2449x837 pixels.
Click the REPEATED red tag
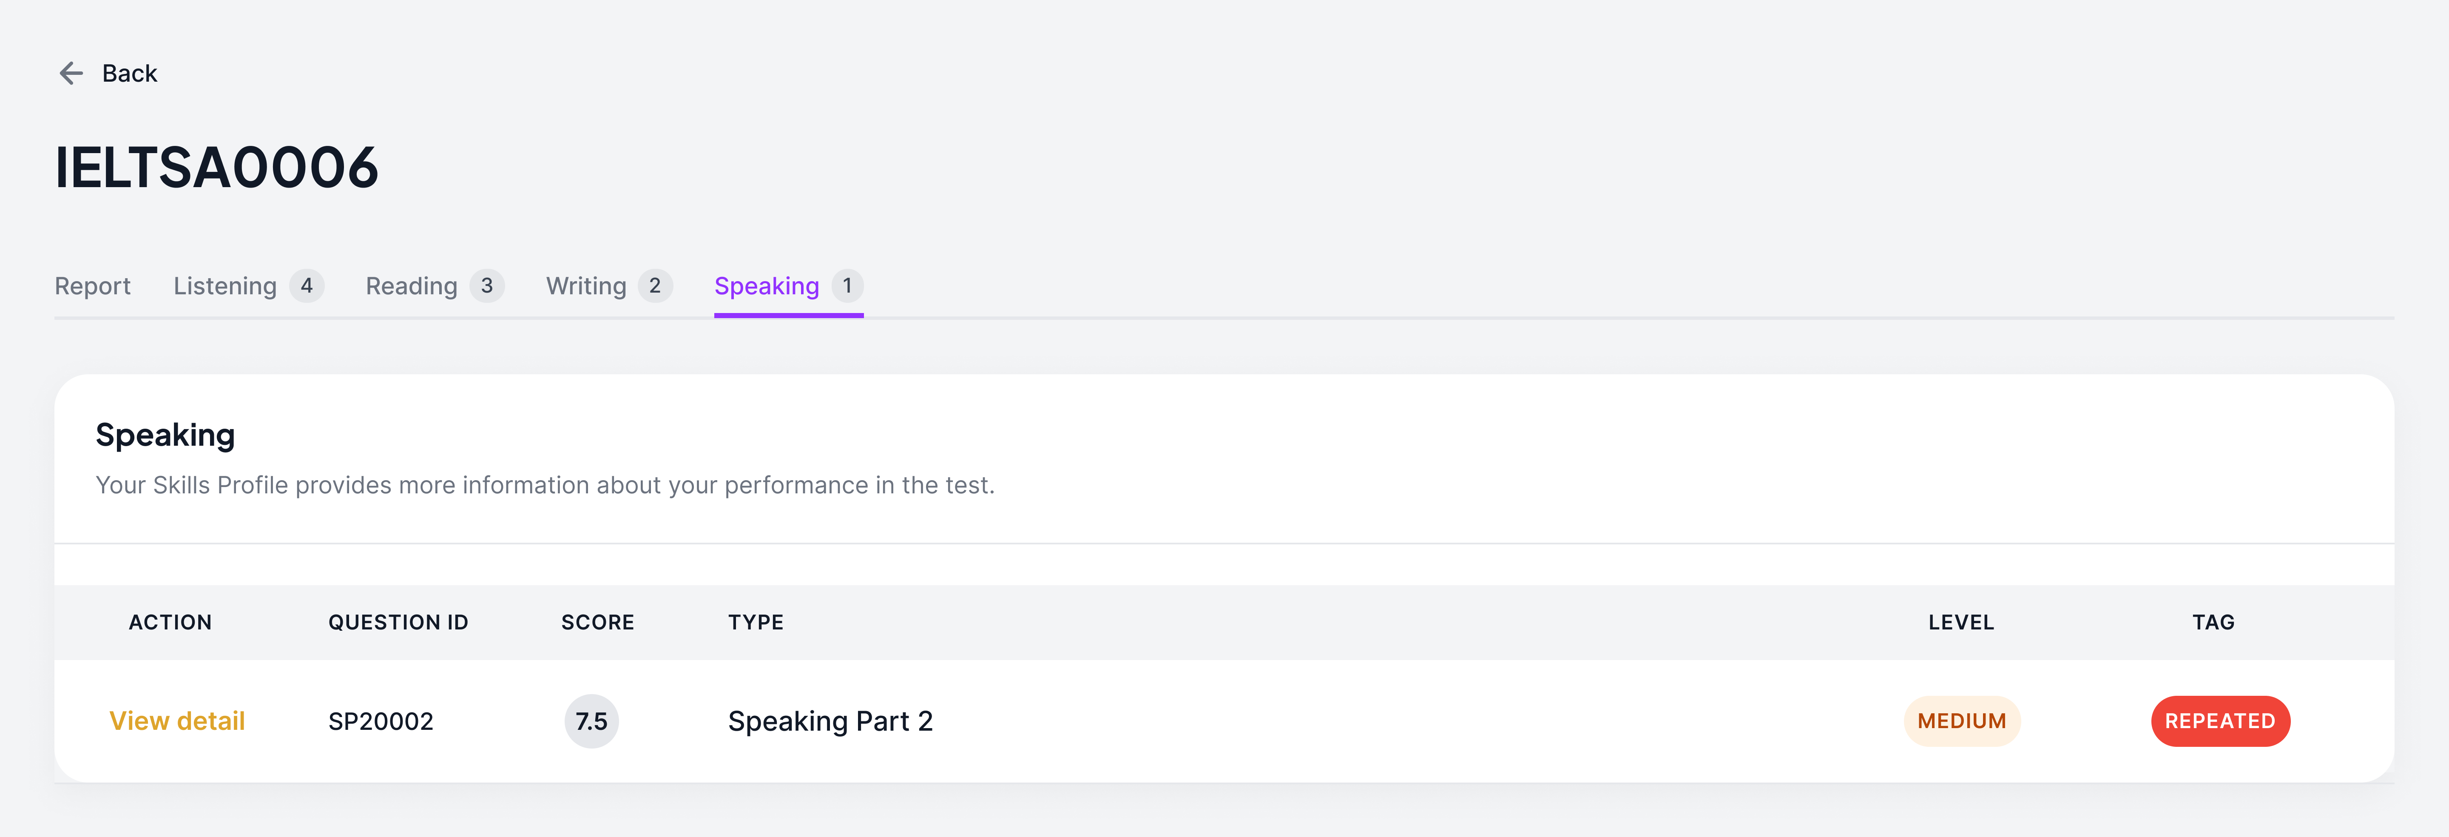click(x=2220, y=721)
